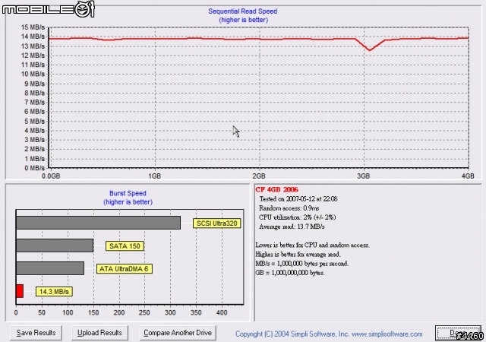
Task: Click the ATA UltraDMA 6 label
Action: pos(125,269)
